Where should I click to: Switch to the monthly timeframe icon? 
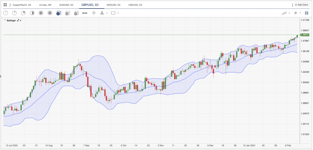pos(76,13)
